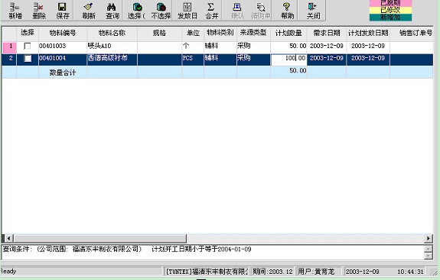Image resolution: width=440 pixels, height=280 pixels.
Task: Click the 发放日 release date icon
Action: [187, 11]
